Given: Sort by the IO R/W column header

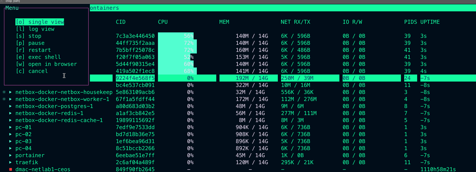Looking at the screenshot, I should click(352, 22).
